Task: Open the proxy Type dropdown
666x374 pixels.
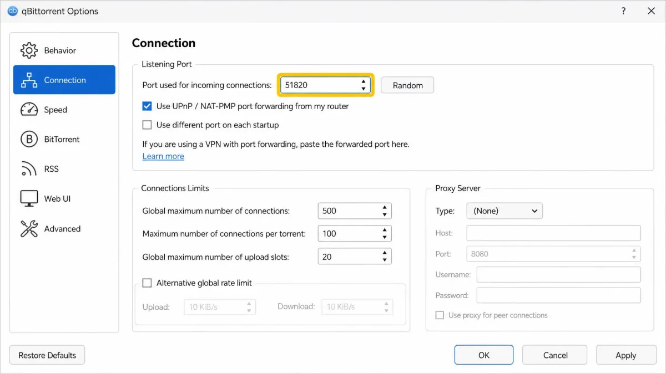Action: [504, 211]
